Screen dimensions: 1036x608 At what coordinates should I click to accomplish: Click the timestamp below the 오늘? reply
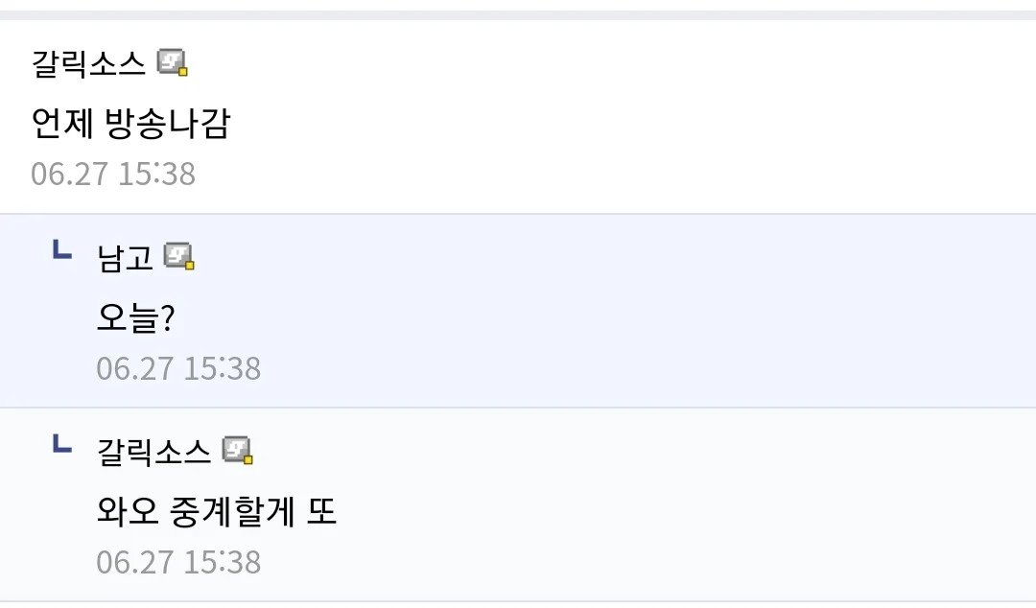[x=178, y=368]
